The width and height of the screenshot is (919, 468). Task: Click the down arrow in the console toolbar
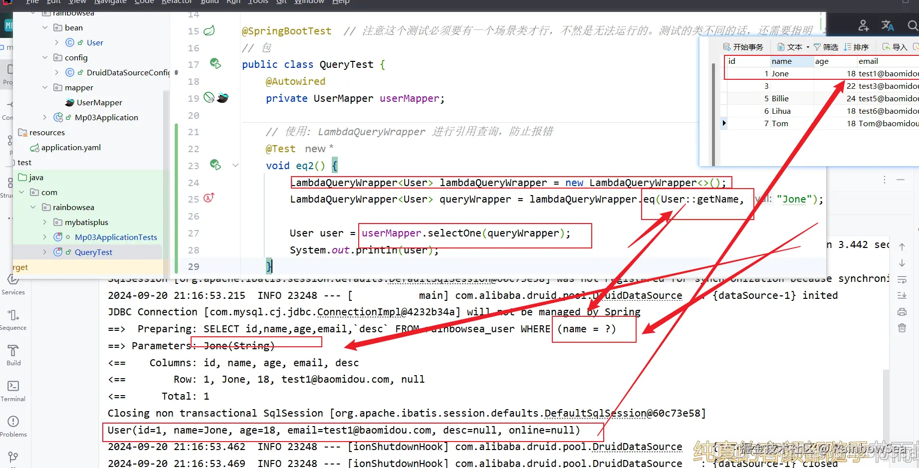(x=902, y=263)
